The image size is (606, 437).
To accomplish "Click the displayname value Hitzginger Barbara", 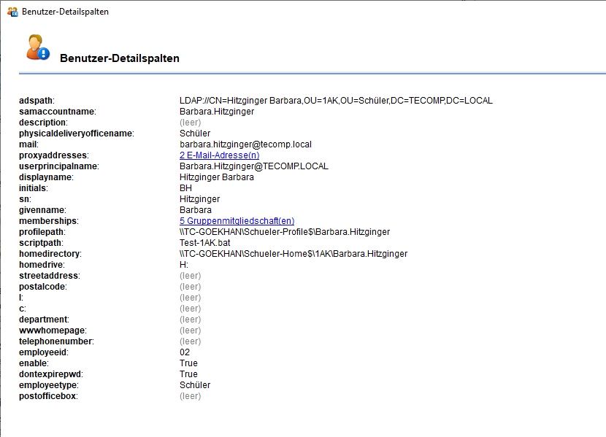I will click(216, 177).
